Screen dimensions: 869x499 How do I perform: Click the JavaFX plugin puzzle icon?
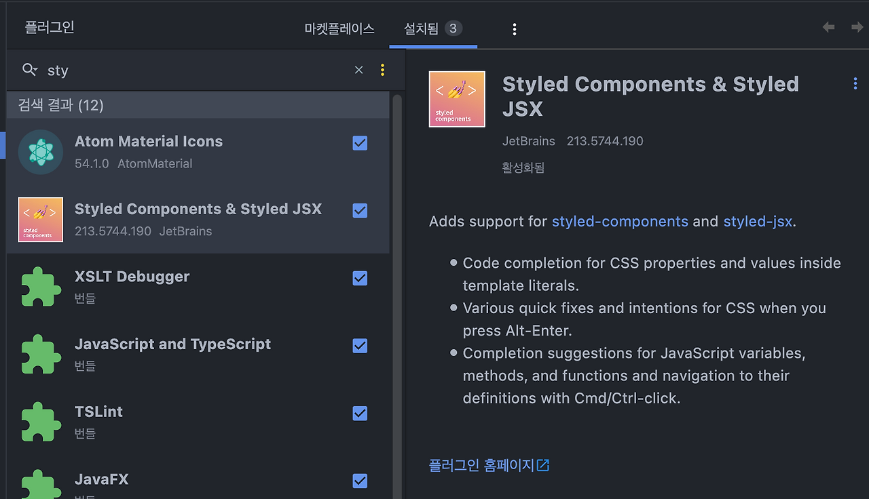pyautogui.click(x=41, y=484)
